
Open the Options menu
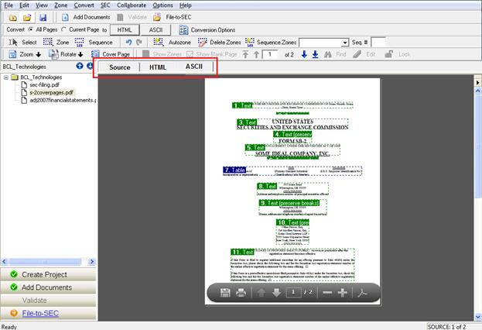pos(163,5)
